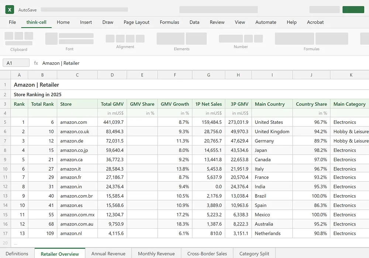Screen dimensions: 369x258
Task: Go to the Definitions sheet tab
Action: tap(17, 254)
